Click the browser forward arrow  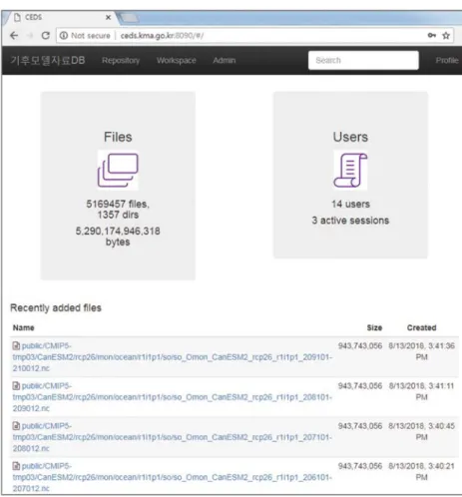pos(30,36)
